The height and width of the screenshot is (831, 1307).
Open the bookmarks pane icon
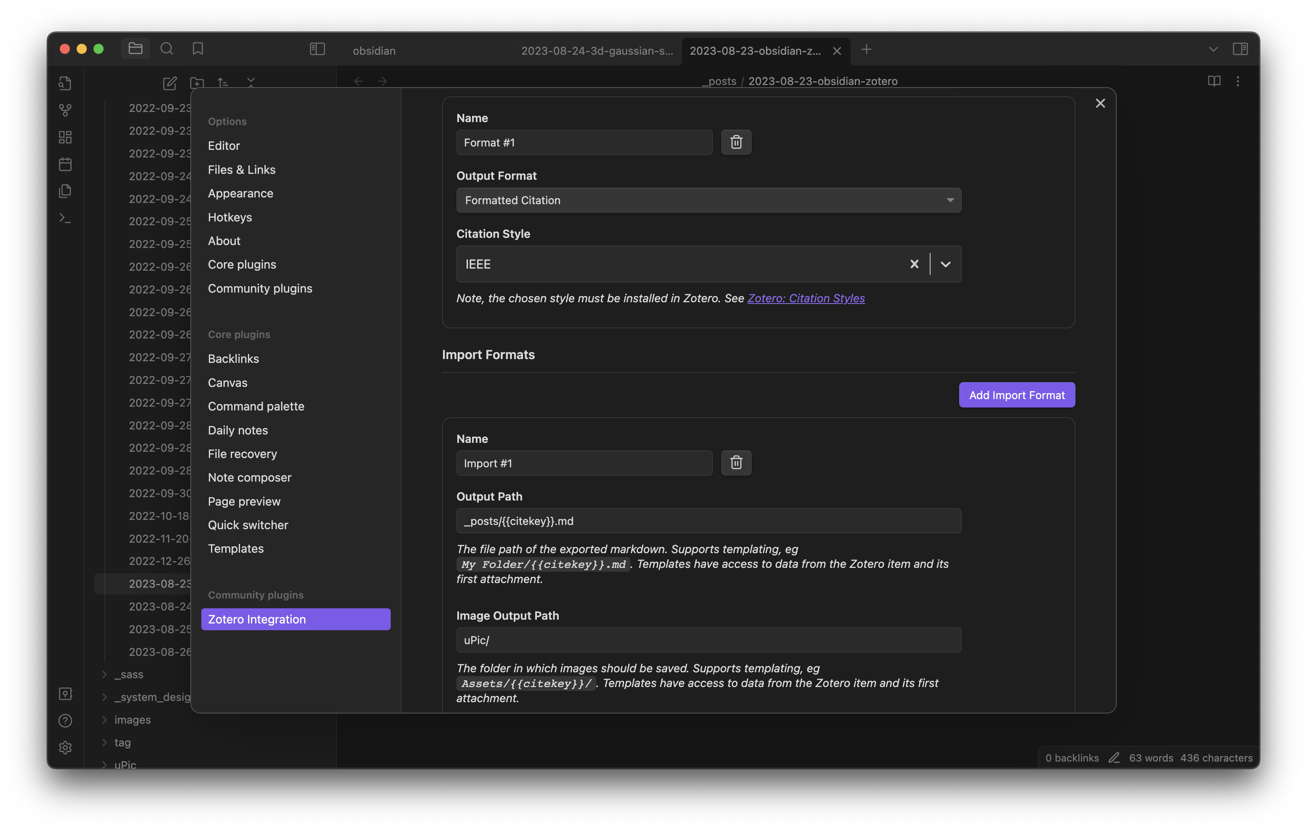197,49
